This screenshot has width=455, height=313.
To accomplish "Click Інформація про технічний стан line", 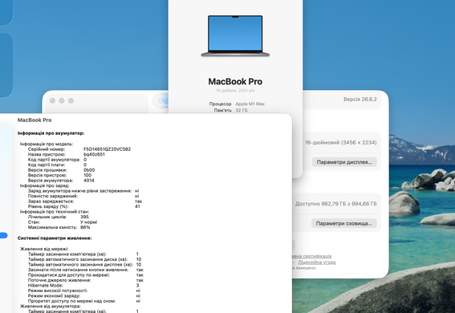I will click(x=55, y=212).
